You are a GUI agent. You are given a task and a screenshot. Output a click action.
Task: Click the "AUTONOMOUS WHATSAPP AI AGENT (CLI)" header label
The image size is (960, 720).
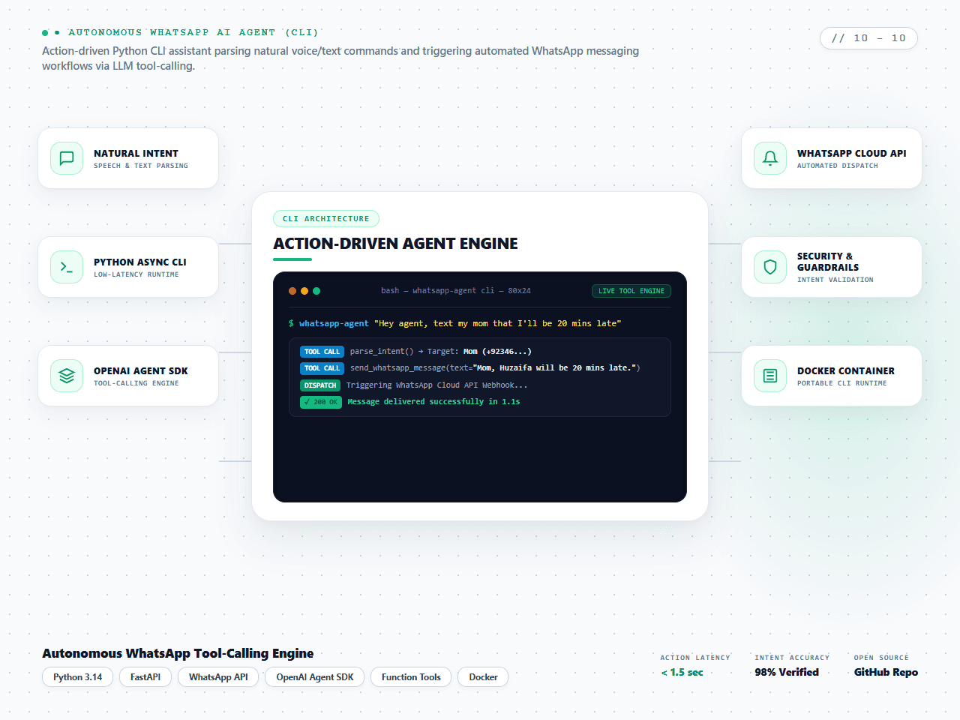[193, 33]
